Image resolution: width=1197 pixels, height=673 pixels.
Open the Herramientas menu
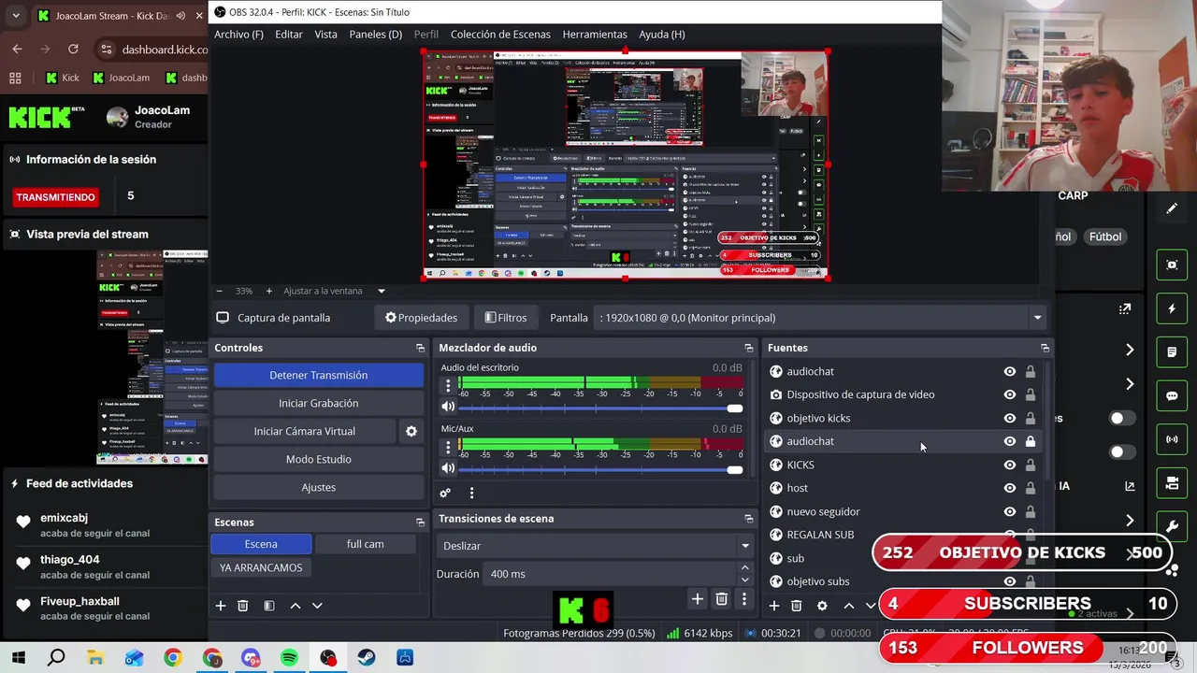pos(595,34)
